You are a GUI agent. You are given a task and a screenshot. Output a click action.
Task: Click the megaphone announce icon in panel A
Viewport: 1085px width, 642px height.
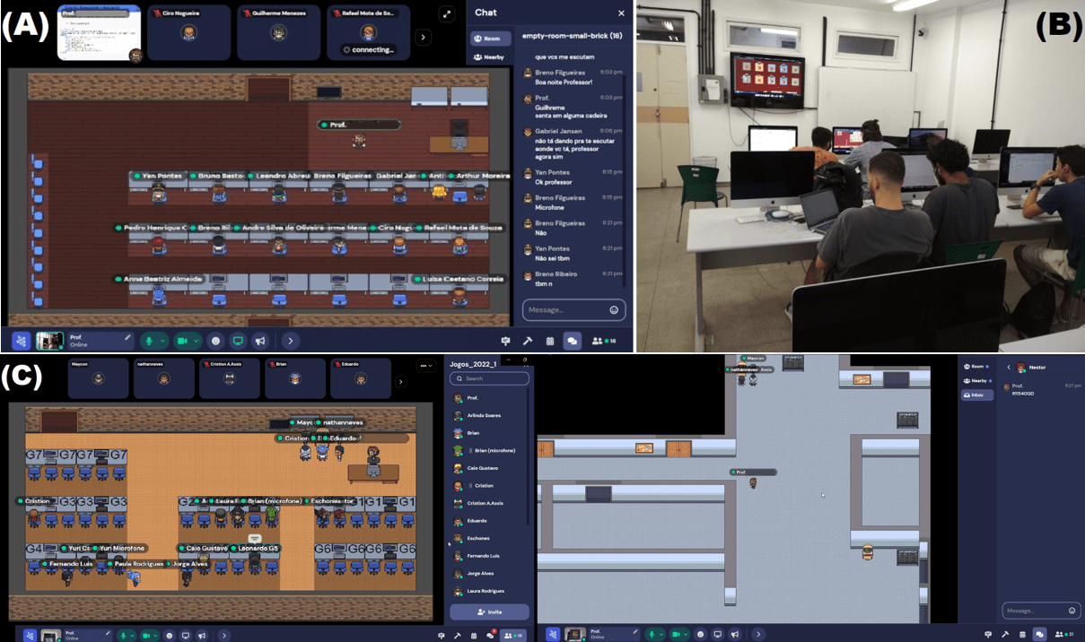[x=260, y=341]
